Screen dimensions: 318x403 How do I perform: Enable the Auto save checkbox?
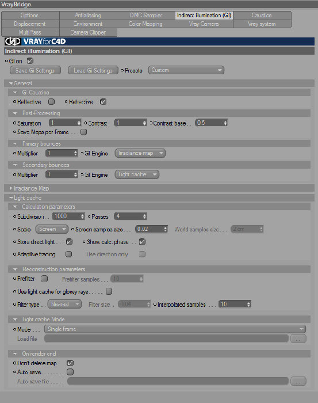70,372
